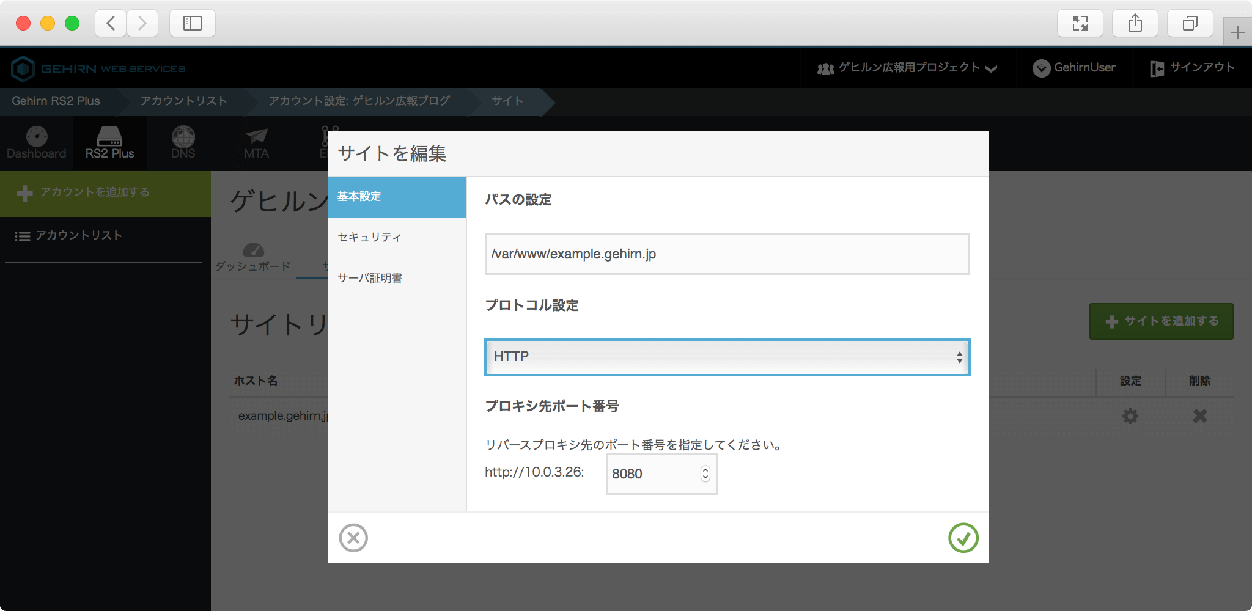
Task: Delete site using the X icon in 削除 column
Action: 1199,416
